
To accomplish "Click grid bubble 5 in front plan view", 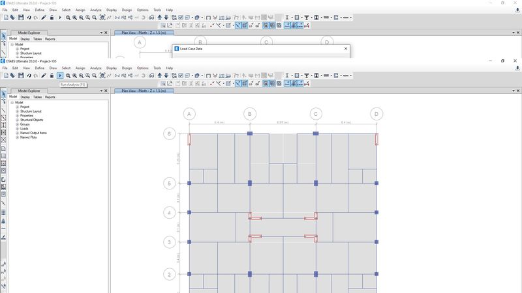I will (x=169, y=184).
